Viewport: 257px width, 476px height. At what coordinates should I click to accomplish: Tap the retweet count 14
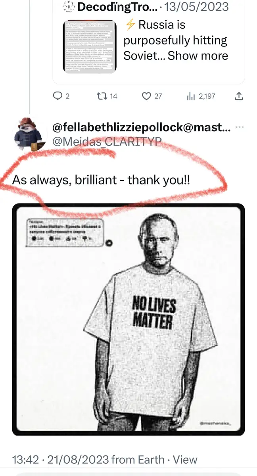pos(113,96)
